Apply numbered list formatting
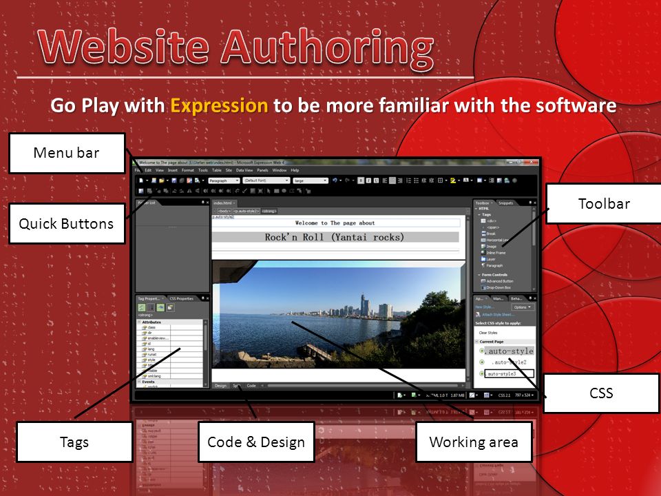This screenshot has width=661, height=496. pyautogui.click(x=408, y=180)
